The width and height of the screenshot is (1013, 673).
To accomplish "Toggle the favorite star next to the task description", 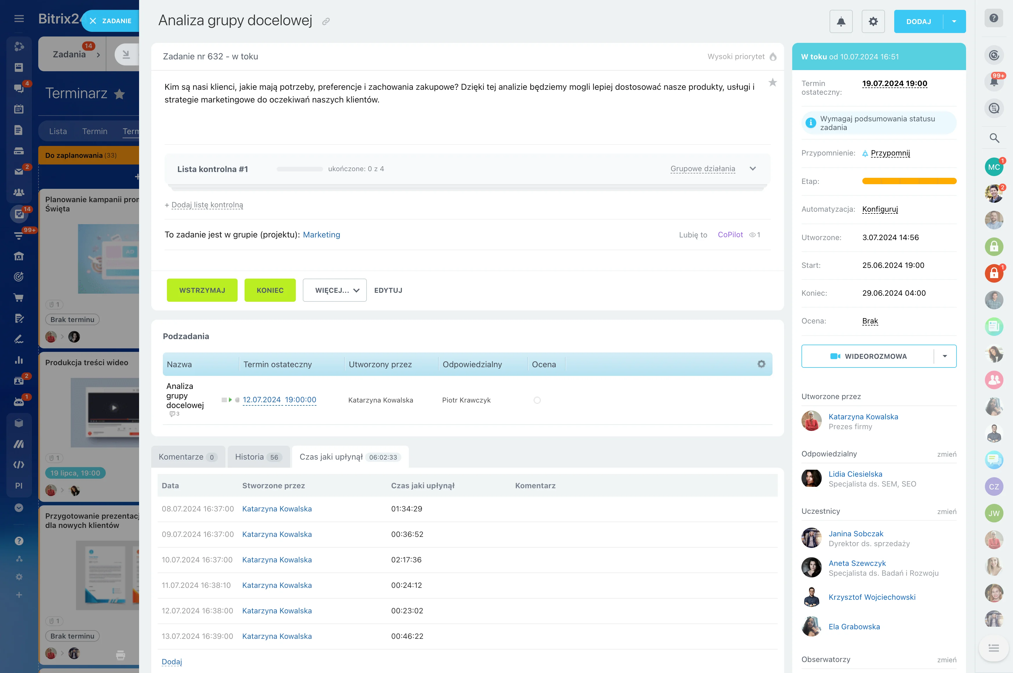I will point(772,83).
